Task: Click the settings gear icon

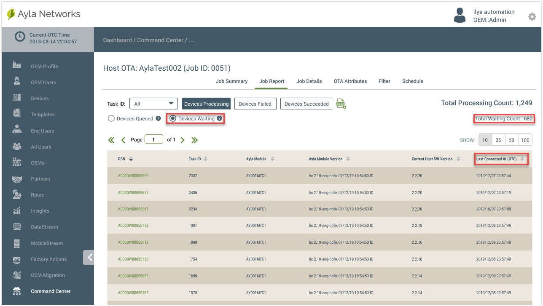Action: pyautogui.click(x=532, y=16)
